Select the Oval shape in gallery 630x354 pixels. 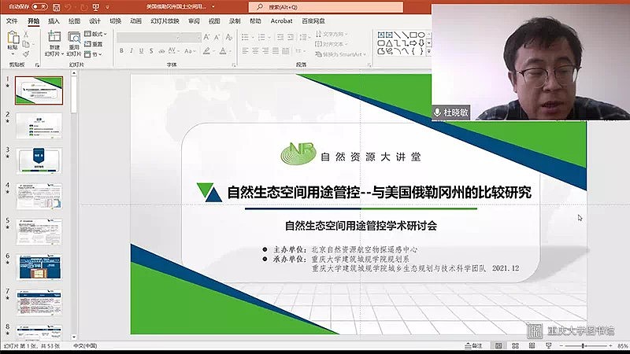pos(421,35)
